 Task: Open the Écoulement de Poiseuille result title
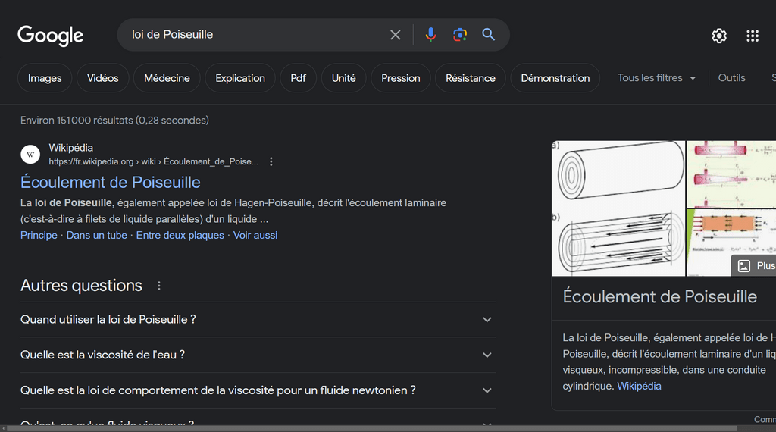click(x=111, y=182)
